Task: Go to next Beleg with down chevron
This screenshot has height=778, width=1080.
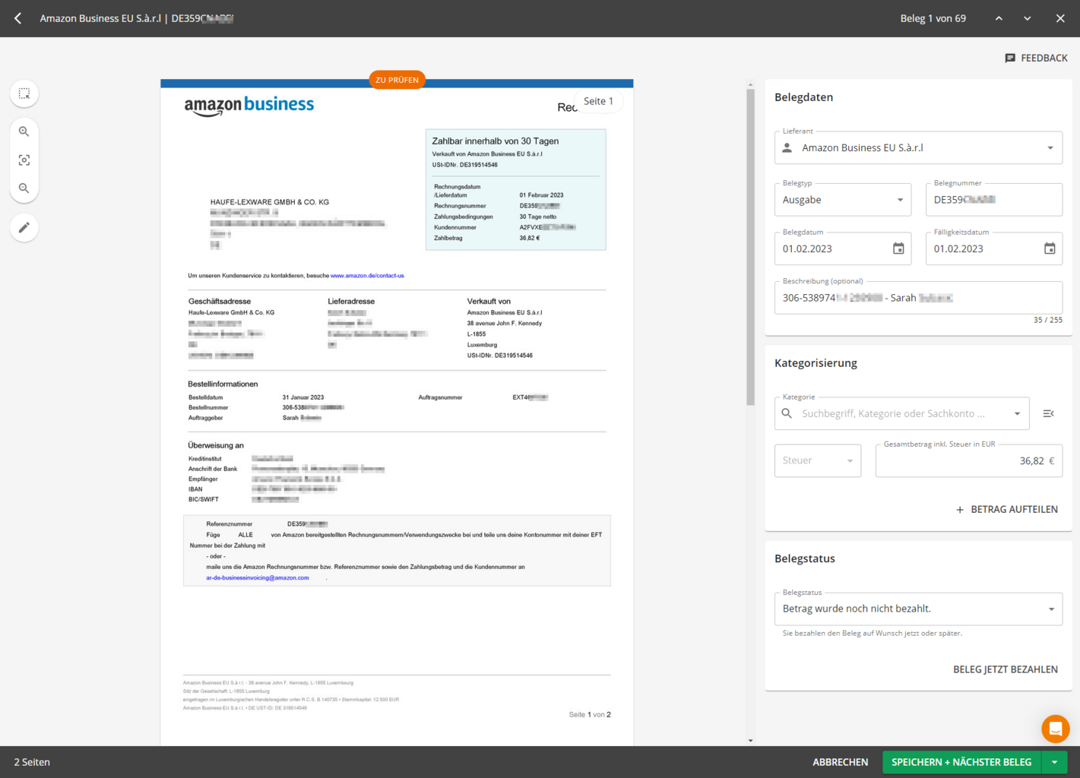Action: pyautogui.click(x=1027, y=18)
